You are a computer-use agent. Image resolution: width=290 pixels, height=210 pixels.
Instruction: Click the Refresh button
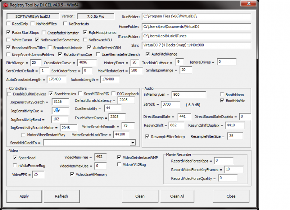pos(62,196)
